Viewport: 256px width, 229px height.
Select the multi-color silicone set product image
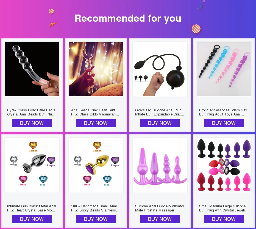(224, 165)
